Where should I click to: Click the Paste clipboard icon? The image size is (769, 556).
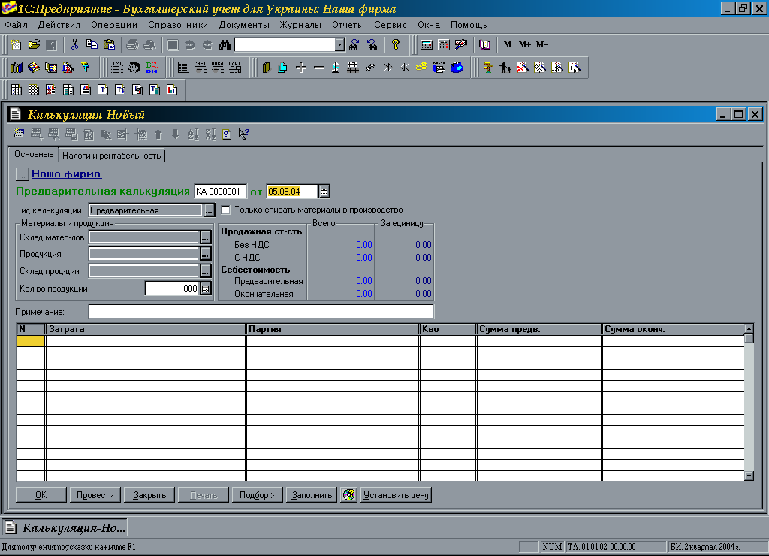(x=110, y=45)
